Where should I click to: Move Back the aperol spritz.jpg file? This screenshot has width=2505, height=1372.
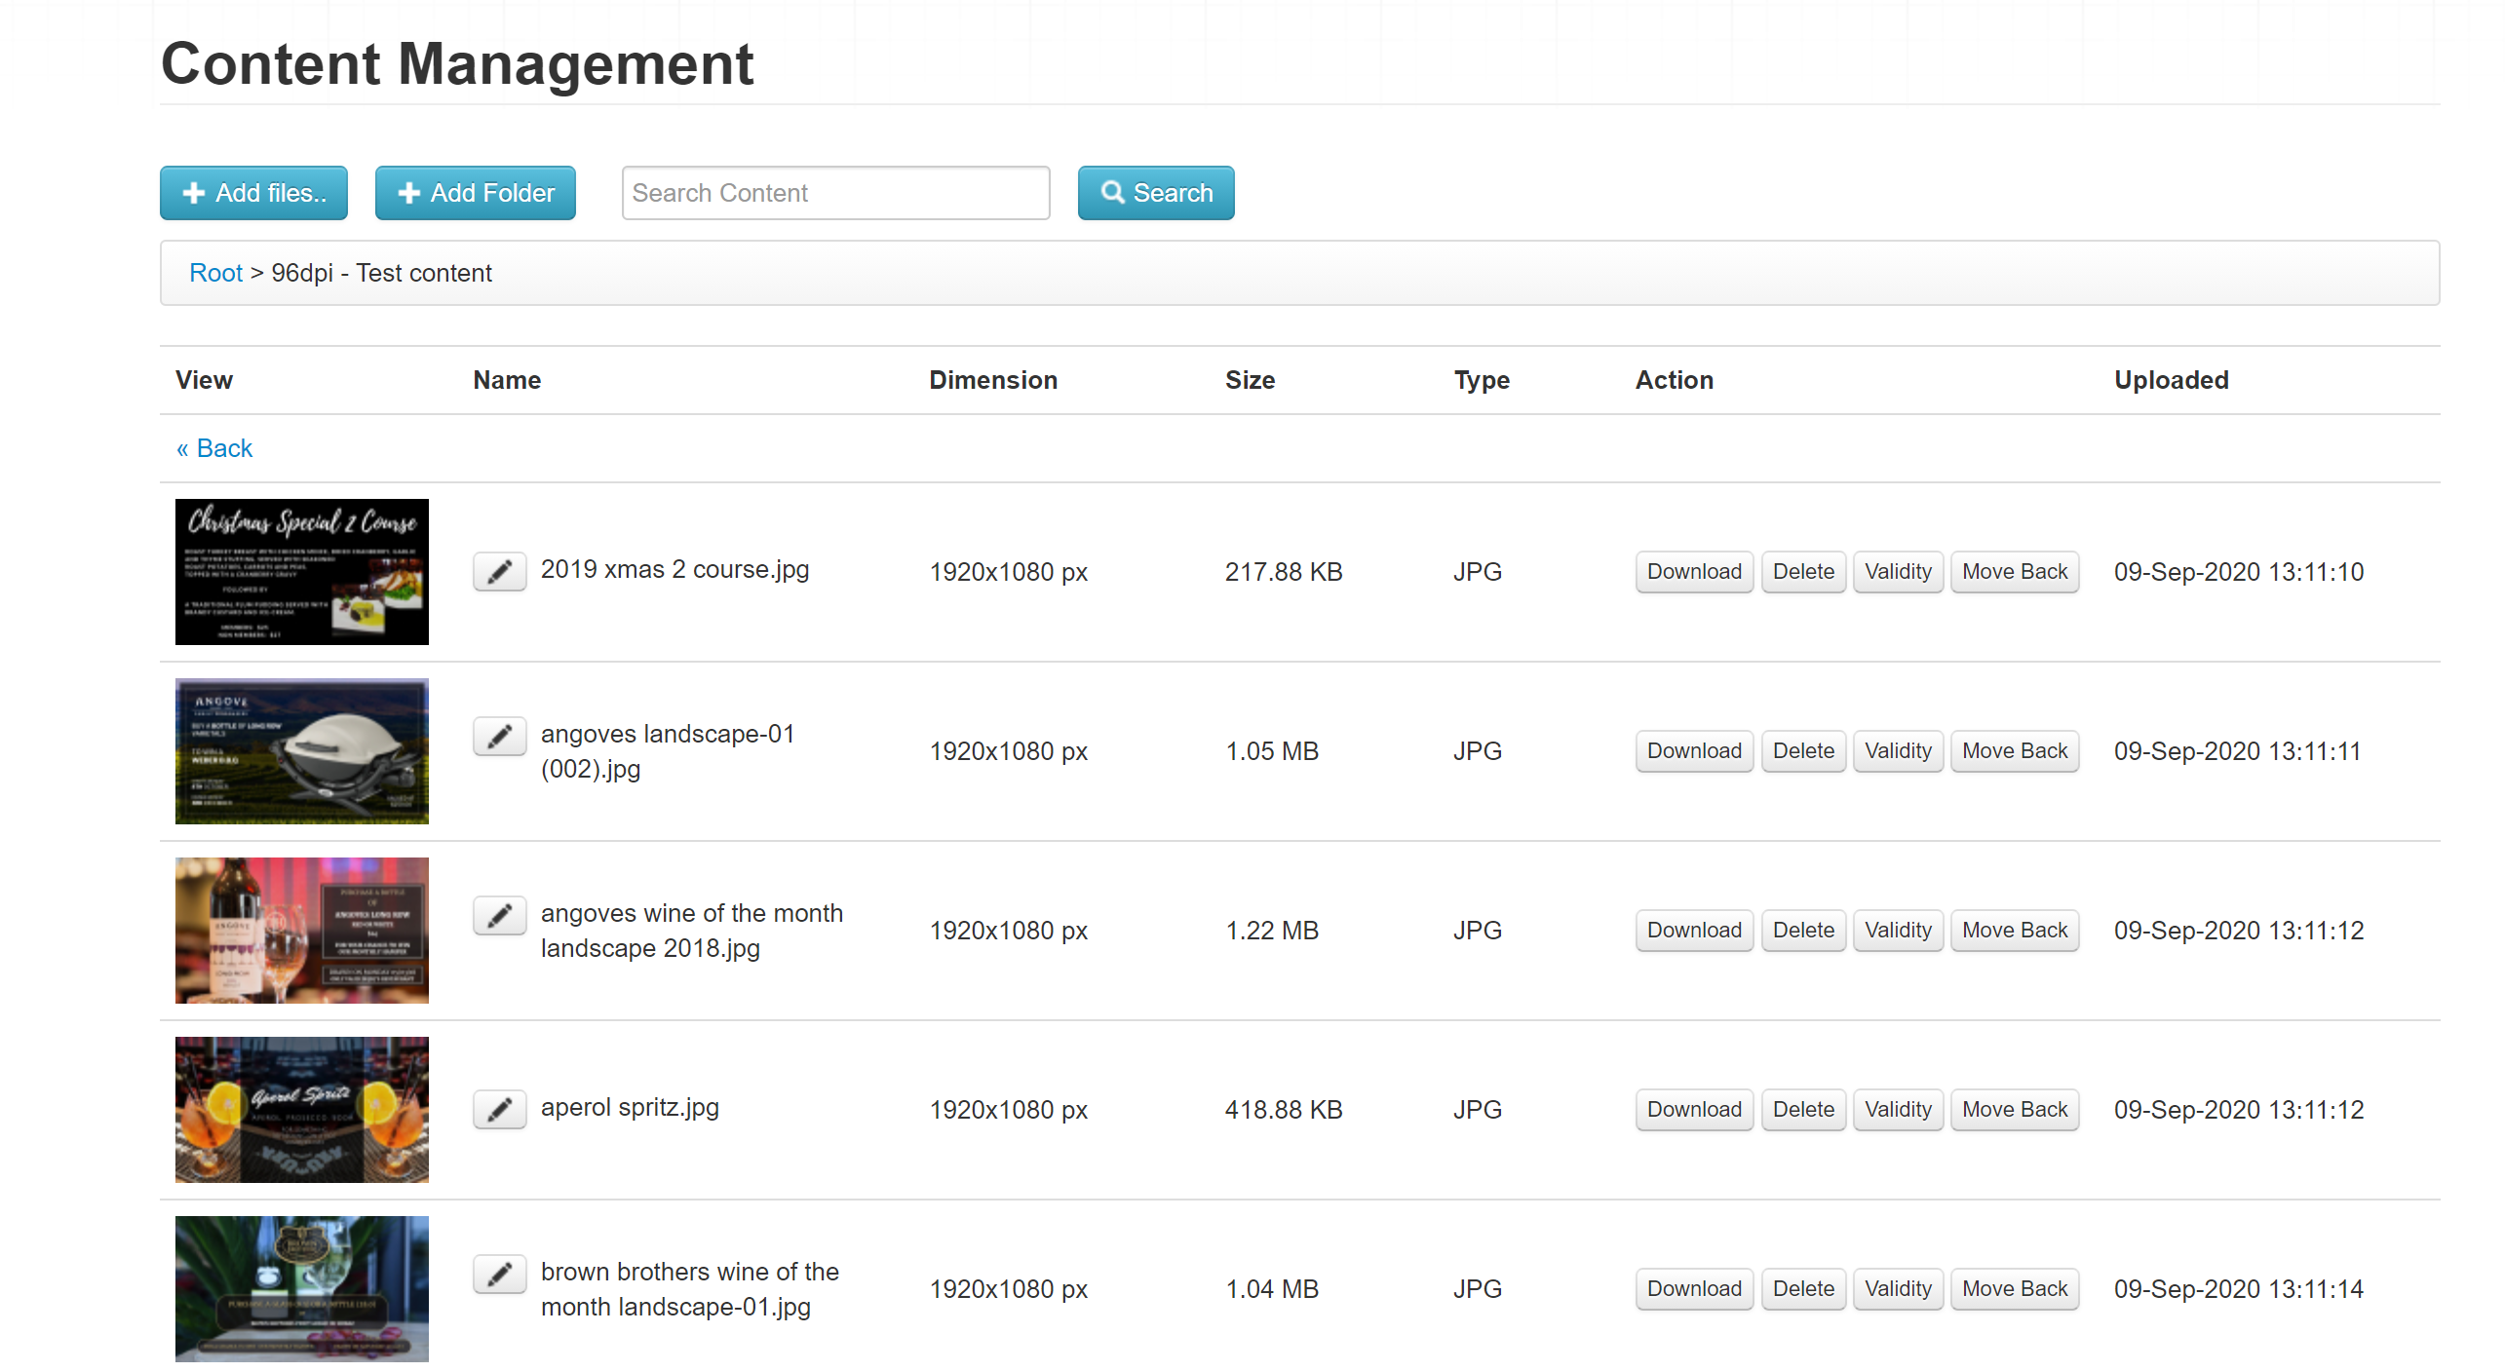point(2014,1110)
